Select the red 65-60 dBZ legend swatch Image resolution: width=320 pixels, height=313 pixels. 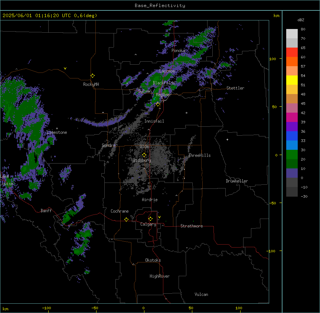pyautogui.click(x=292, y=52)
